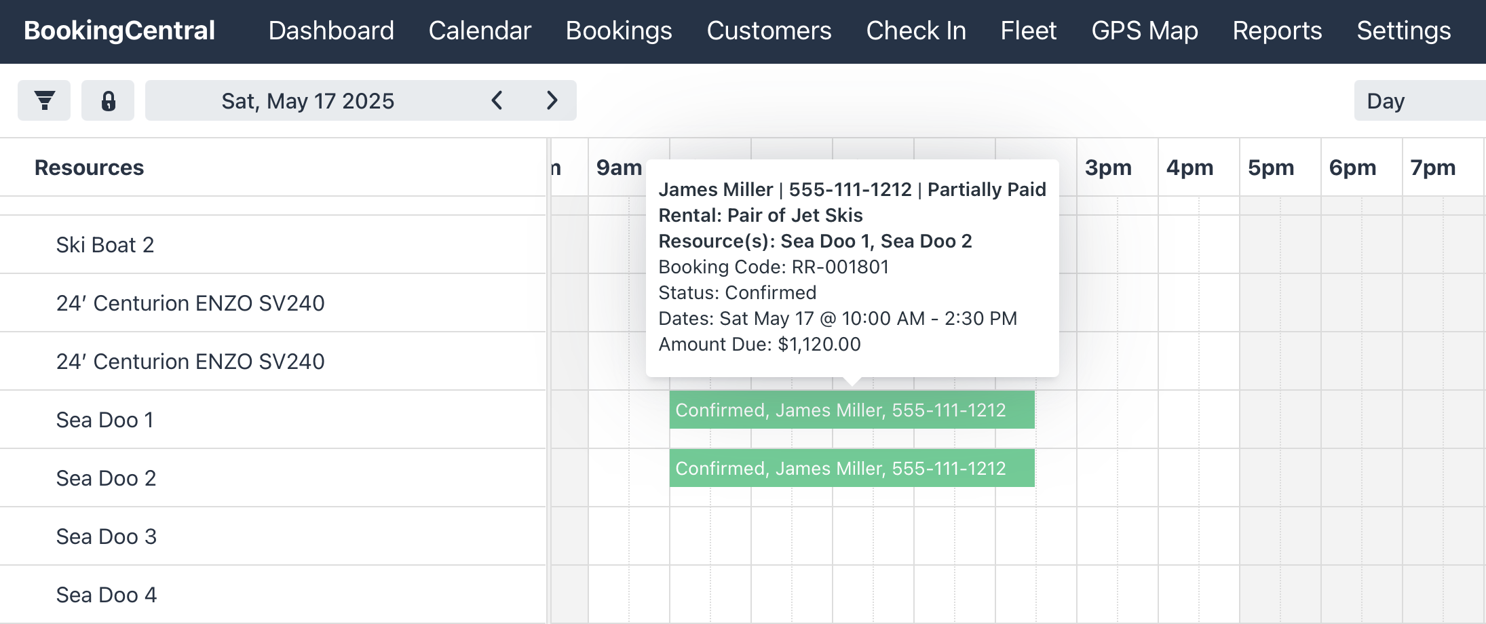
Task: Select the Sea Doo 2 resource label
Action: coord(107,478)
